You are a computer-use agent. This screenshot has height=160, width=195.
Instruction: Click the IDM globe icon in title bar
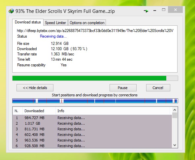coord(11,11)
